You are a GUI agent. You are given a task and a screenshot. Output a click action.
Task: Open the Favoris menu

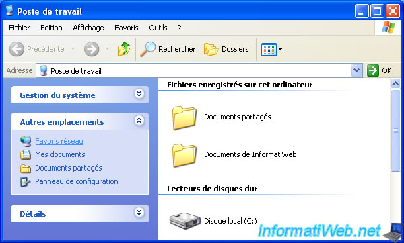[127, 28]
